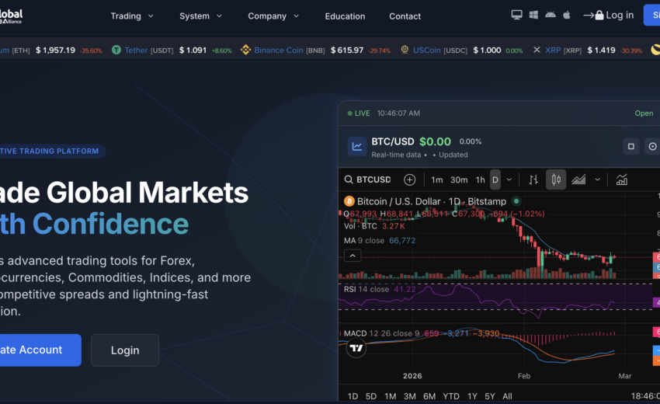This screenshot has width=660, height=404.
Task: Select the 1Y date range
Action: [x=472, y=396]
